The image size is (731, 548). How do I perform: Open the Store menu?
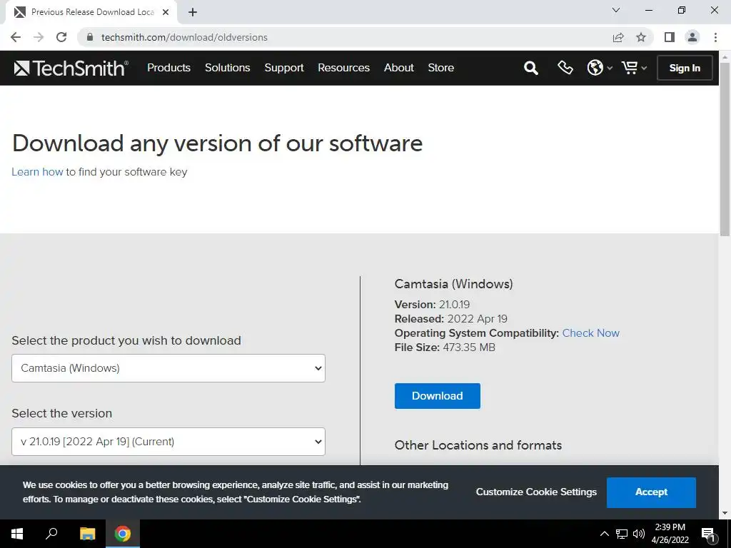440,68
